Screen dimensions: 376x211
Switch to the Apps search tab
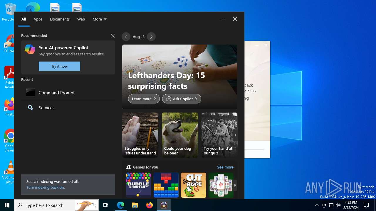click(38, 19)
